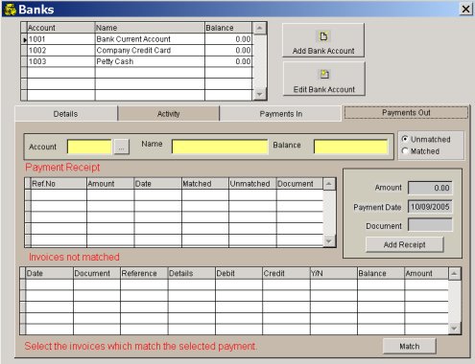Screen dimensions: 475x364
Task: Click up arrow of accounts list scrollbar
Action: (259, 29)
